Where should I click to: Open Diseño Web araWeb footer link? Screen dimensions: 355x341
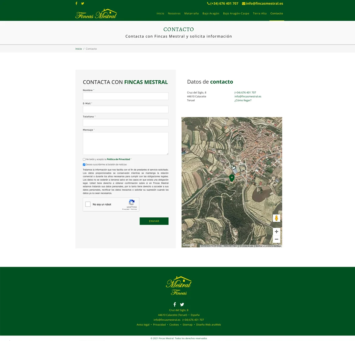[x=208, y=325]
